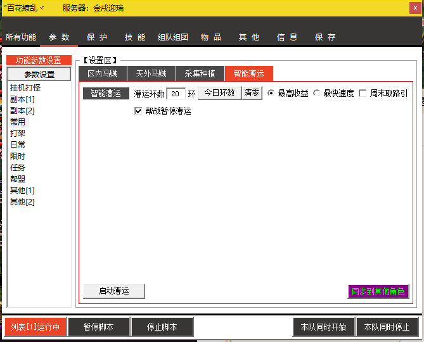Select 帮盟 in the sidebar list
Image resolution: width=424 pixels, height=342 pixels.
click(18, 179)
